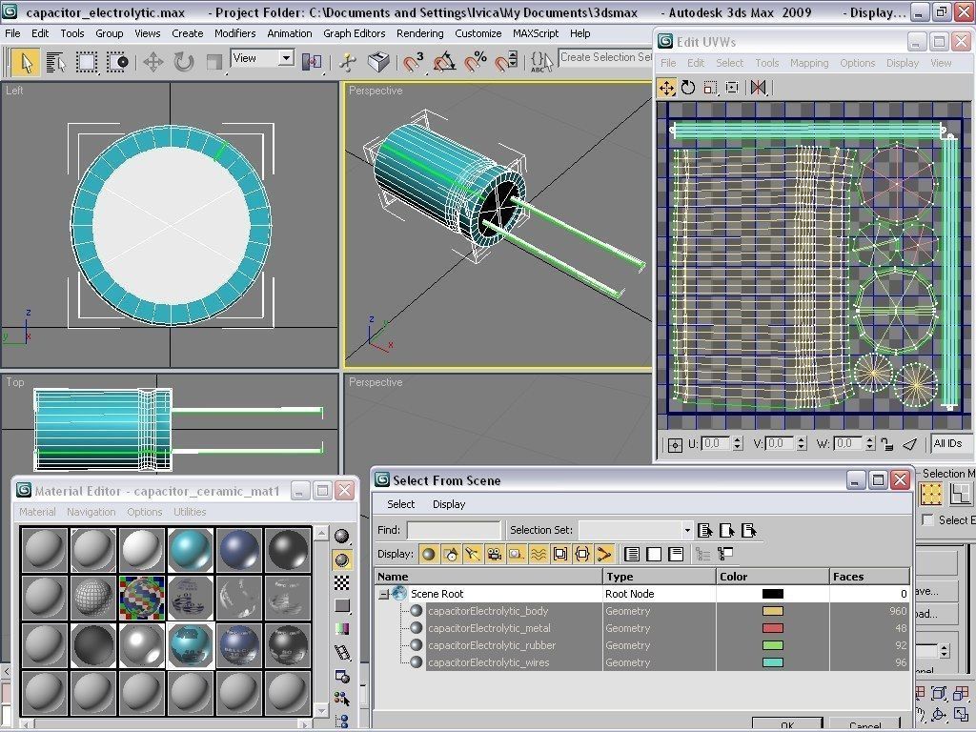Image resolution: width=976 pixels, height=732 pixels.
Task: Toggle the Window/Crossing selection mode
Action: point(117,62)
